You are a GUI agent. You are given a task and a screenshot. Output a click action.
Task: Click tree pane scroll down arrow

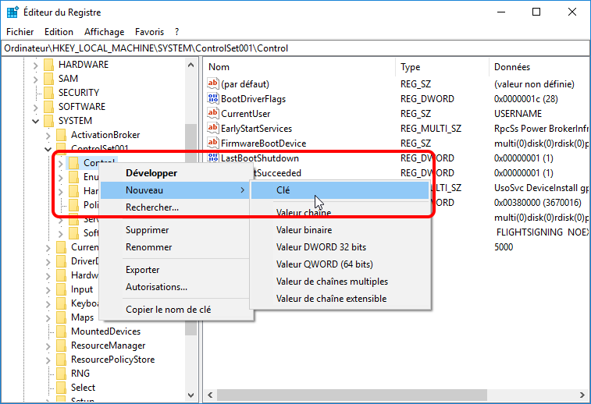pos(190,395)
